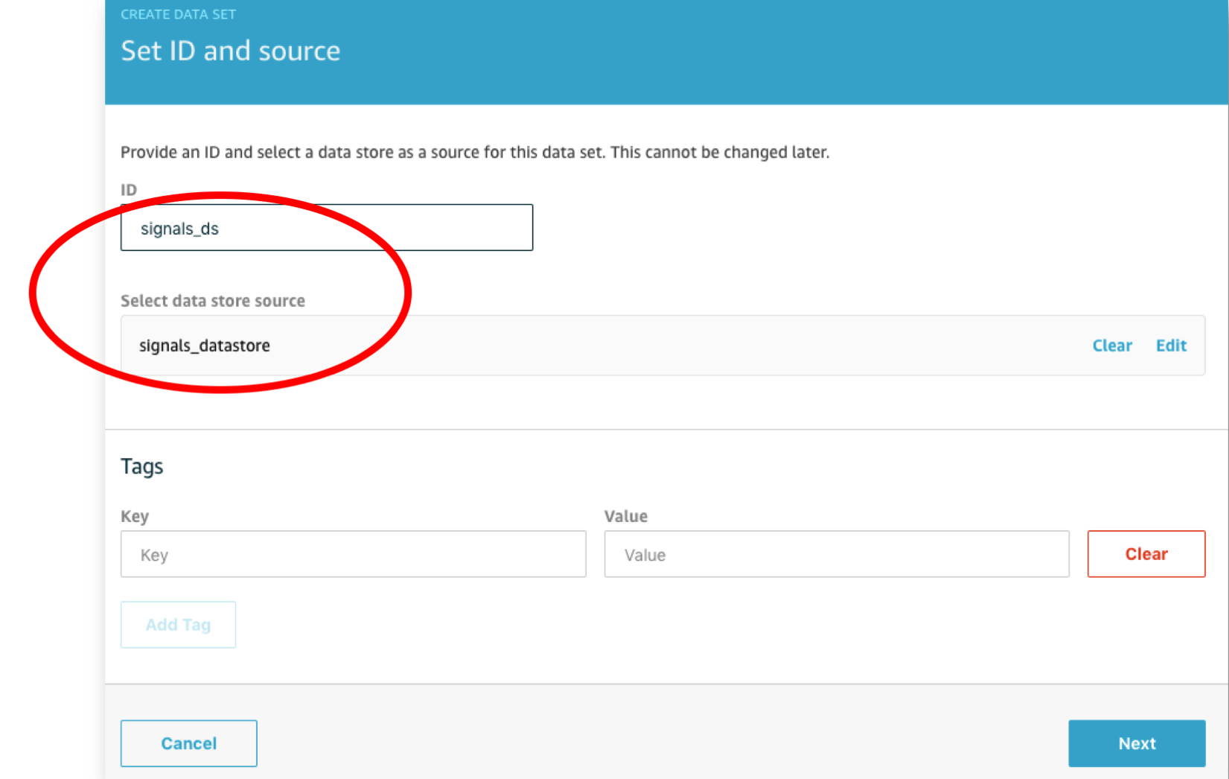This screenshot has height=779, width=1229.
Task: Proceed with the Next button
Action: [1136, 743]
